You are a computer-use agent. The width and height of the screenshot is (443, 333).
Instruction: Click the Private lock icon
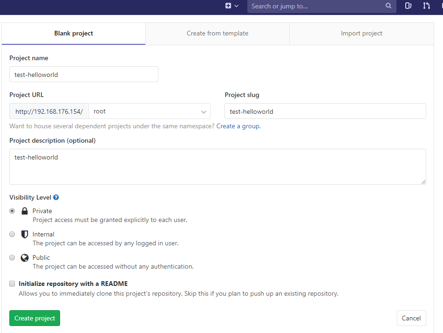25,211
